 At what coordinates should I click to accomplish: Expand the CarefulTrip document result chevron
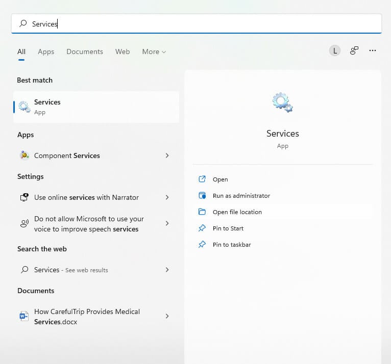[x=167, y=316]
